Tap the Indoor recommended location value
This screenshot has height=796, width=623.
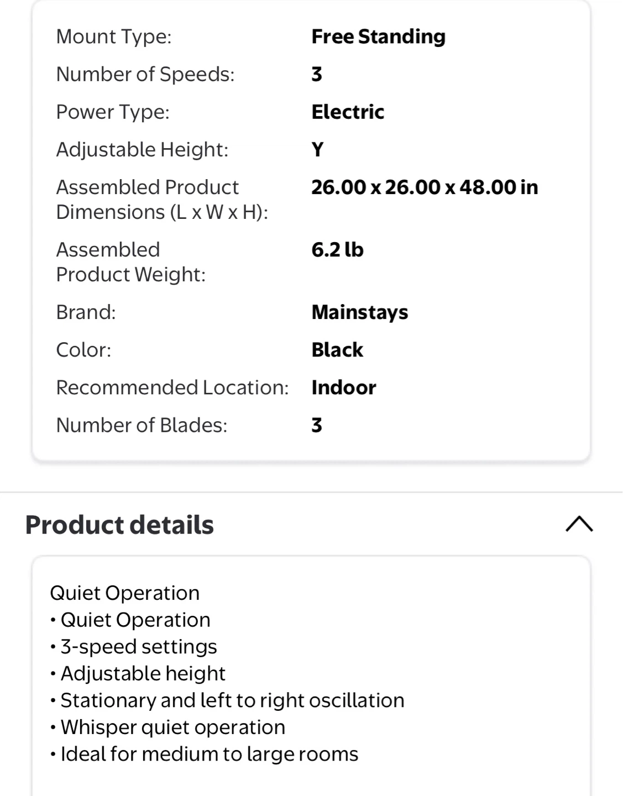344,387
